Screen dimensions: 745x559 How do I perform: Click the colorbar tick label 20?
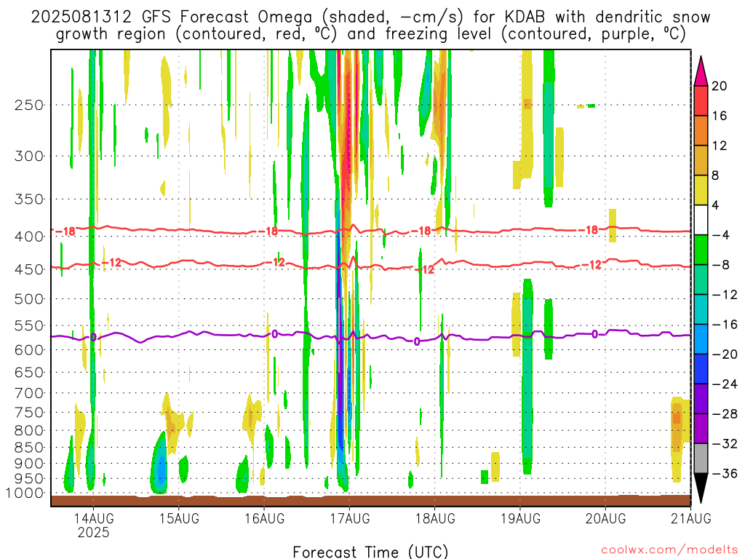(x=720, y=86)
